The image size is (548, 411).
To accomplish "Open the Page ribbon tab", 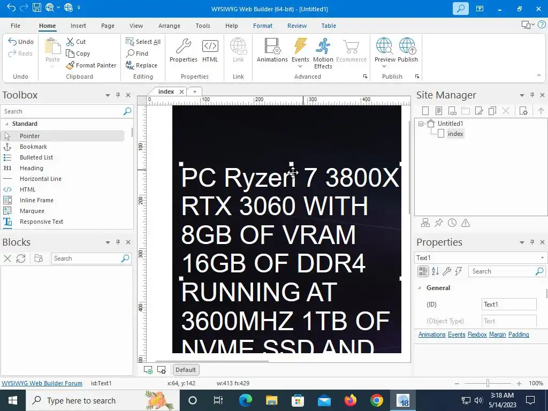I will coord(108,26).
